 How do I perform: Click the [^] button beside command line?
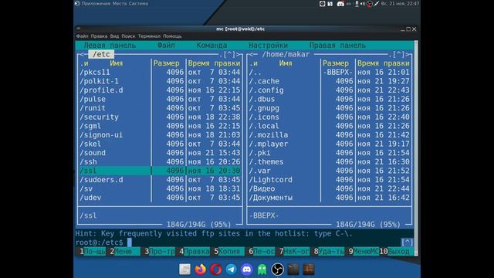tap(407, 242)
